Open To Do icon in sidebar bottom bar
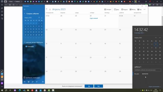Viewport: 163px width, 92px height. [37, 82]
